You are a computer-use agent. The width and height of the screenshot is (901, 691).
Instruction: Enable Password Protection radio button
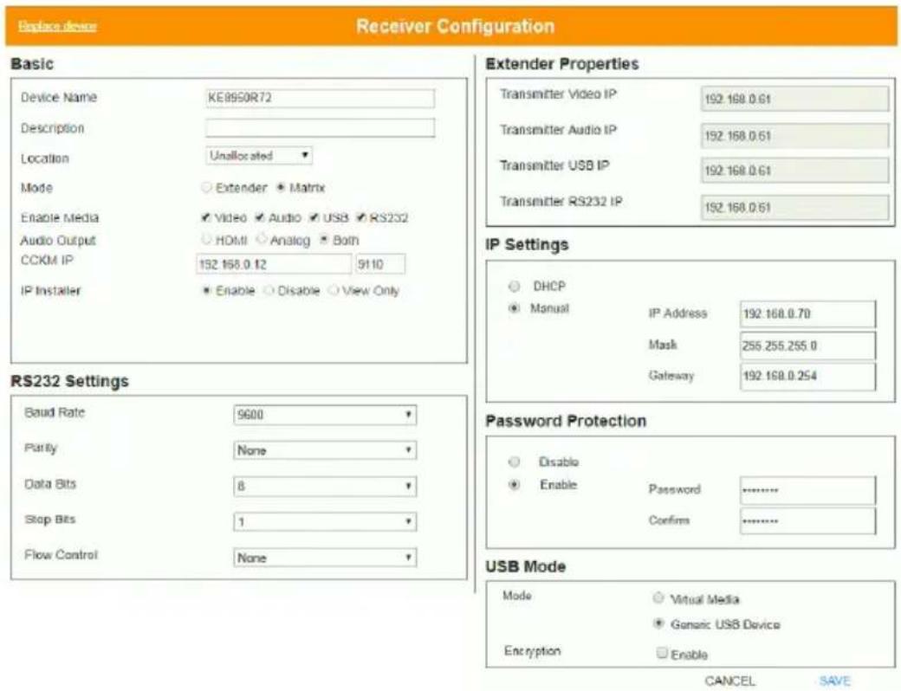515,485
